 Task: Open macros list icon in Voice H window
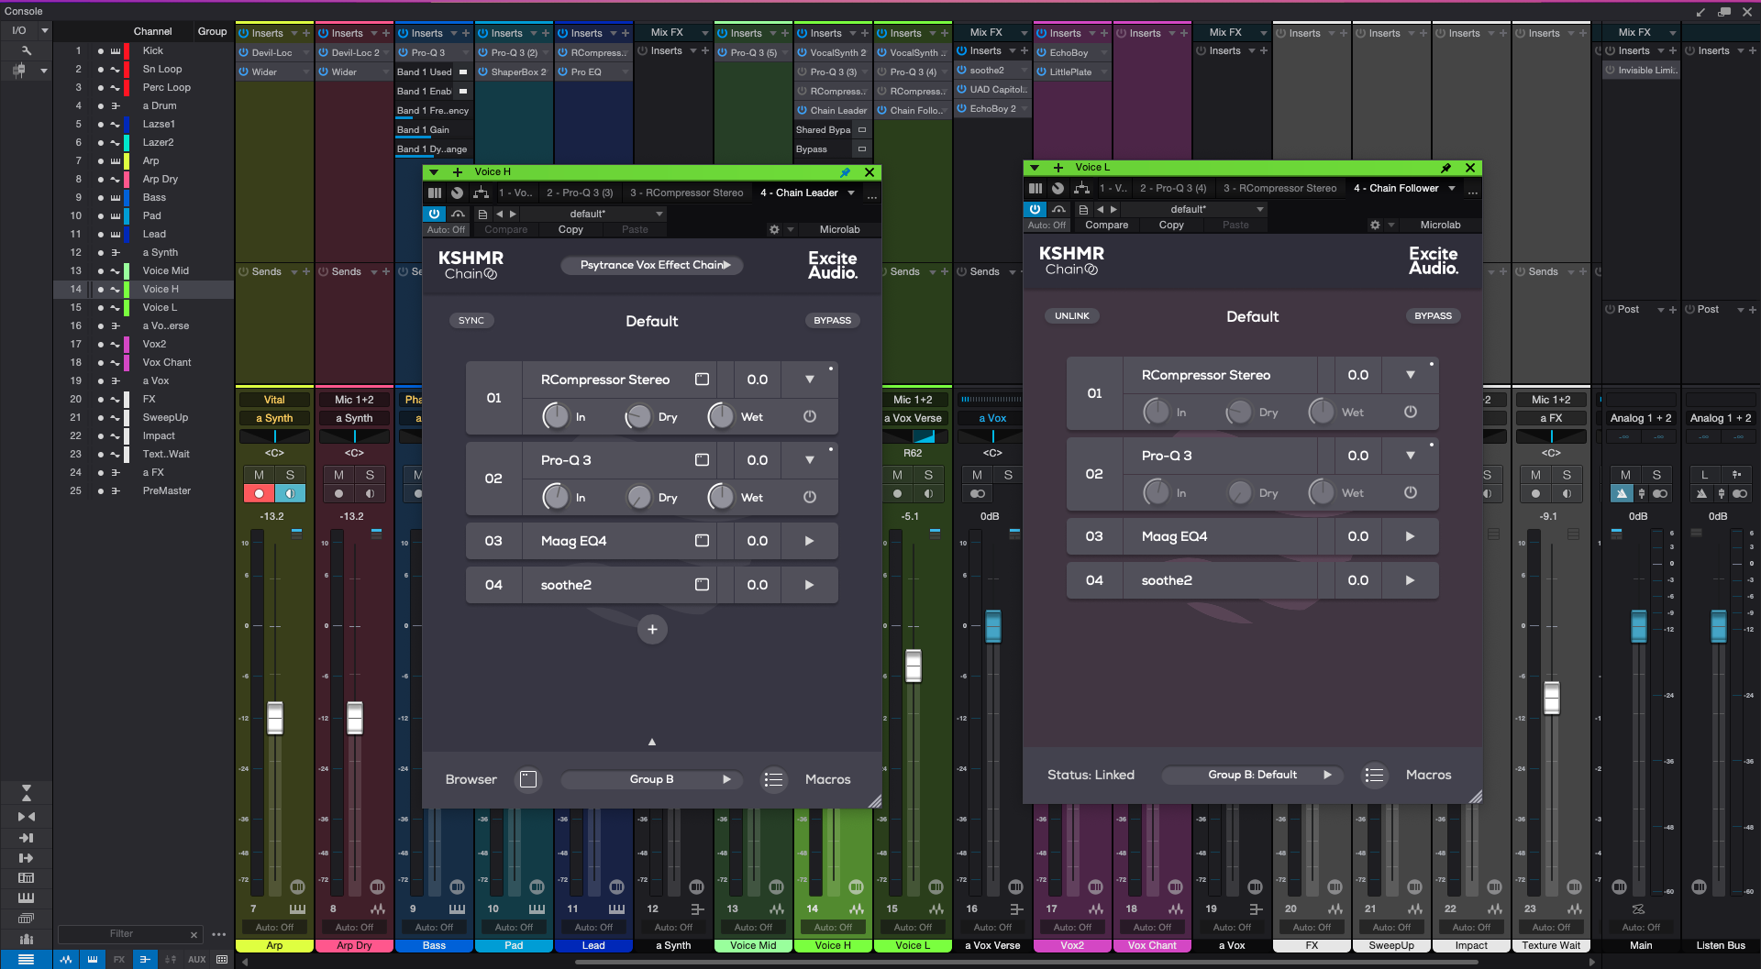(x=774, y=779)
